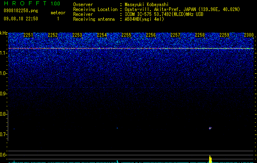The width and height of the screenshot is (257, 163).
Task: Click the 2258 time marker
Action: (x=200, y=35)
